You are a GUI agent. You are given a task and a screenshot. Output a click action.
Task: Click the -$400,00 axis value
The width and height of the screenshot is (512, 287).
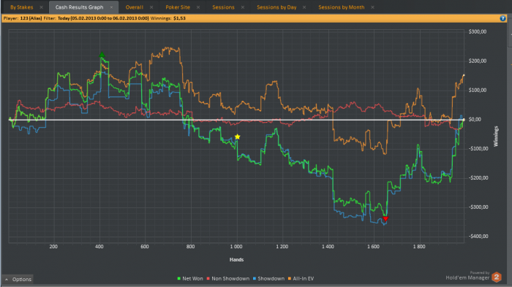tap(478, 236)
